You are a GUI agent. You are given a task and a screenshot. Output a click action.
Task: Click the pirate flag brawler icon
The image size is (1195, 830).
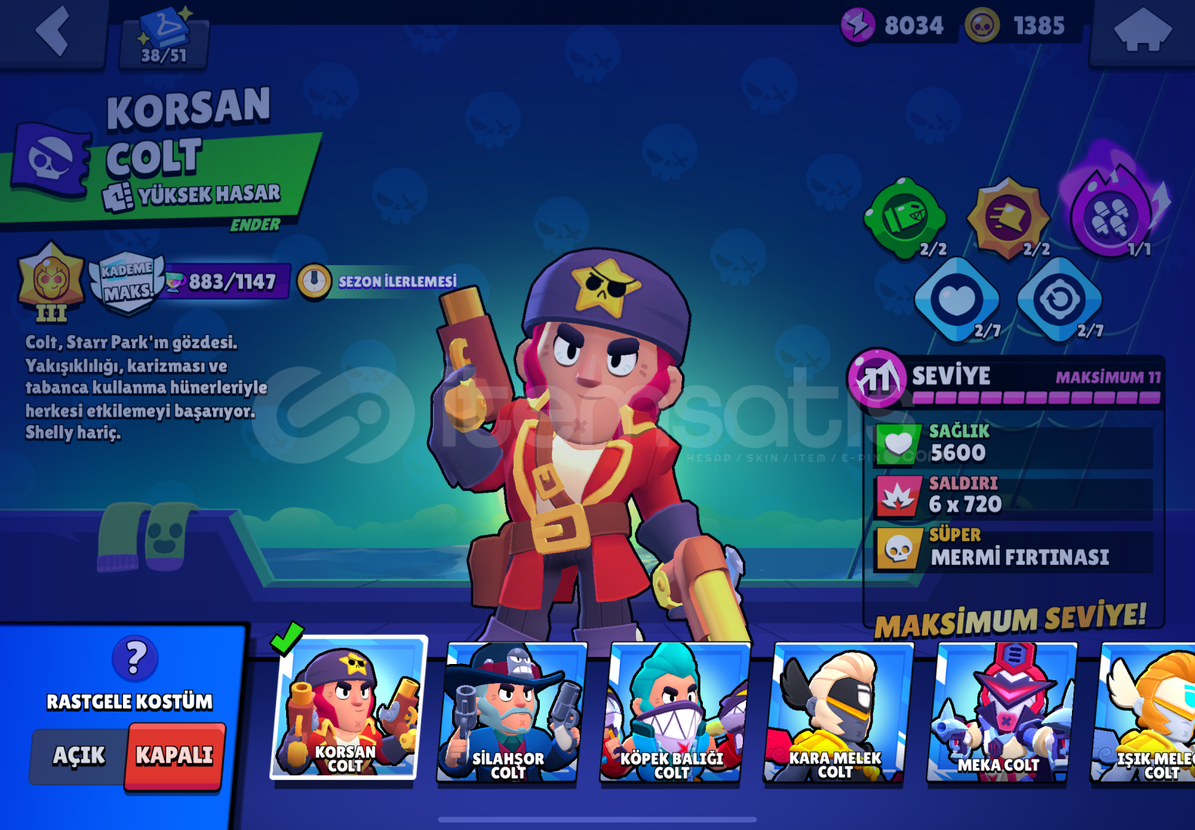click(51, 159)
